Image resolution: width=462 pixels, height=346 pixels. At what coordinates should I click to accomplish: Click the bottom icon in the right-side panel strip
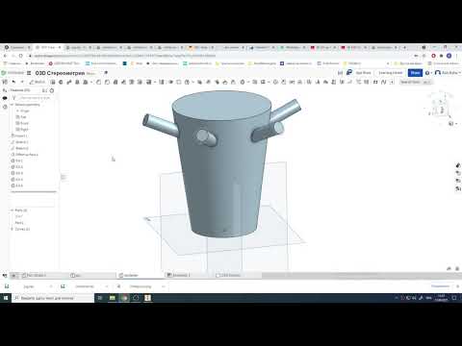click(458, 189)
